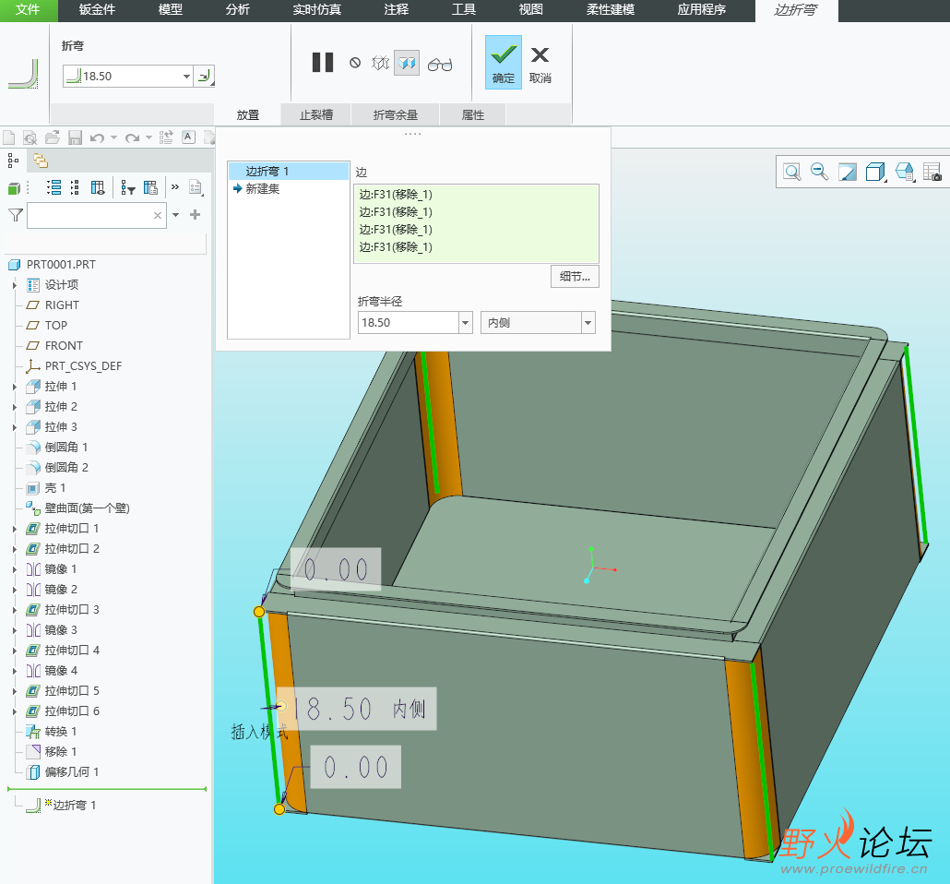Click the glasses verify preview icon

coord(440,64)
